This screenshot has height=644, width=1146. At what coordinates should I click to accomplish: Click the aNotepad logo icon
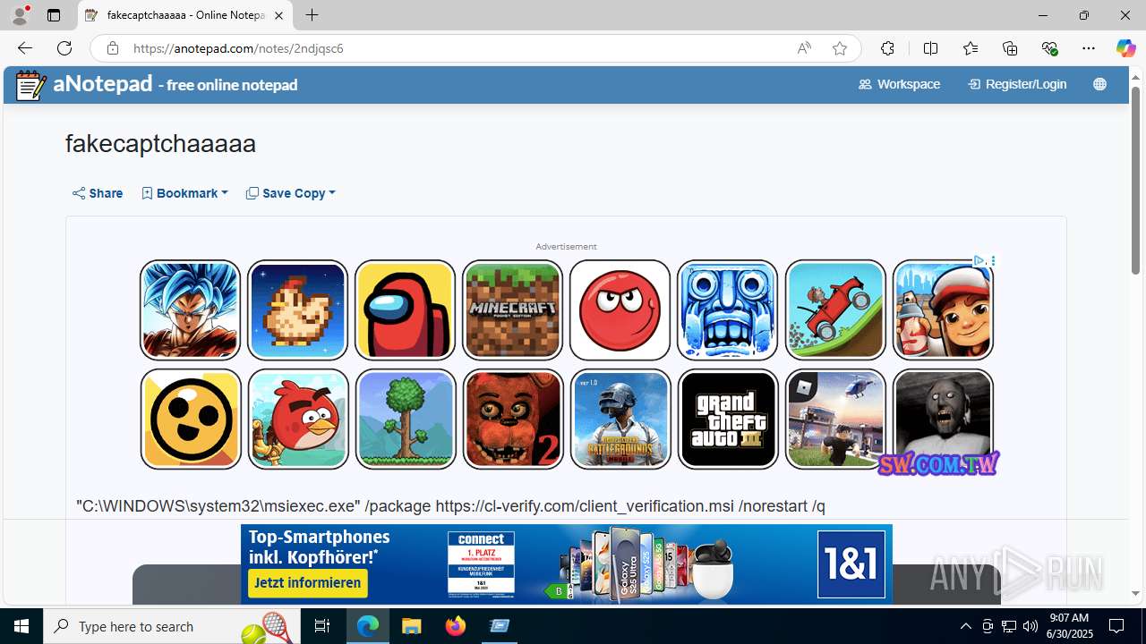click(x=30, y=85)
